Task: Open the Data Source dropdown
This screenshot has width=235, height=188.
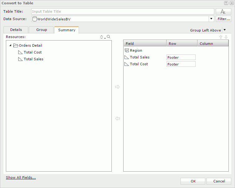Action: coord(211,19)
